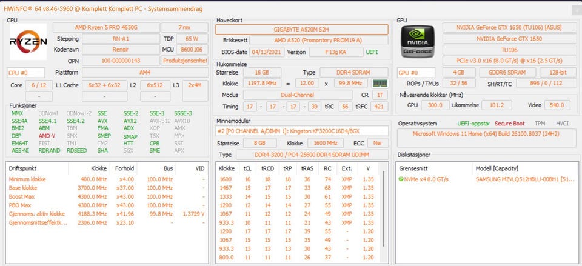The image size is (582, 266).
Task: Click the 04/13/2021 BIOS date value
Action: point(267,52)
